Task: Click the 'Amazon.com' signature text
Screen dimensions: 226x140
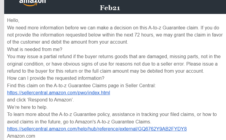Action: coord(21,136)
